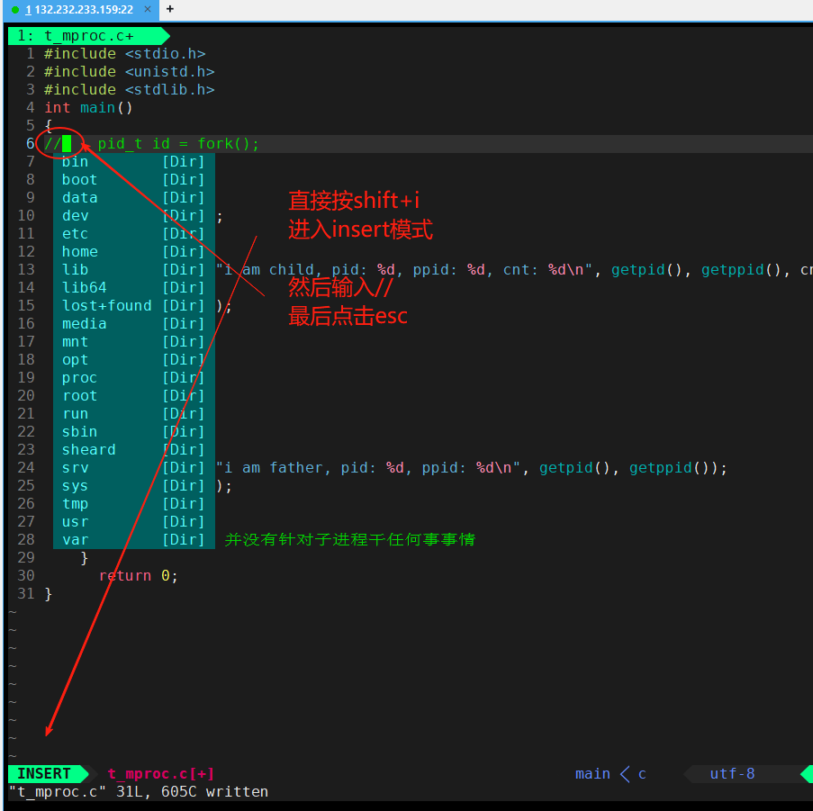The width and height of the screenshot is (813, 811).
Task: Click line number 24 in the gutter
Action: [26, 467]
